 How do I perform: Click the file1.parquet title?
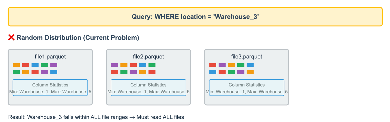(50, 56)
